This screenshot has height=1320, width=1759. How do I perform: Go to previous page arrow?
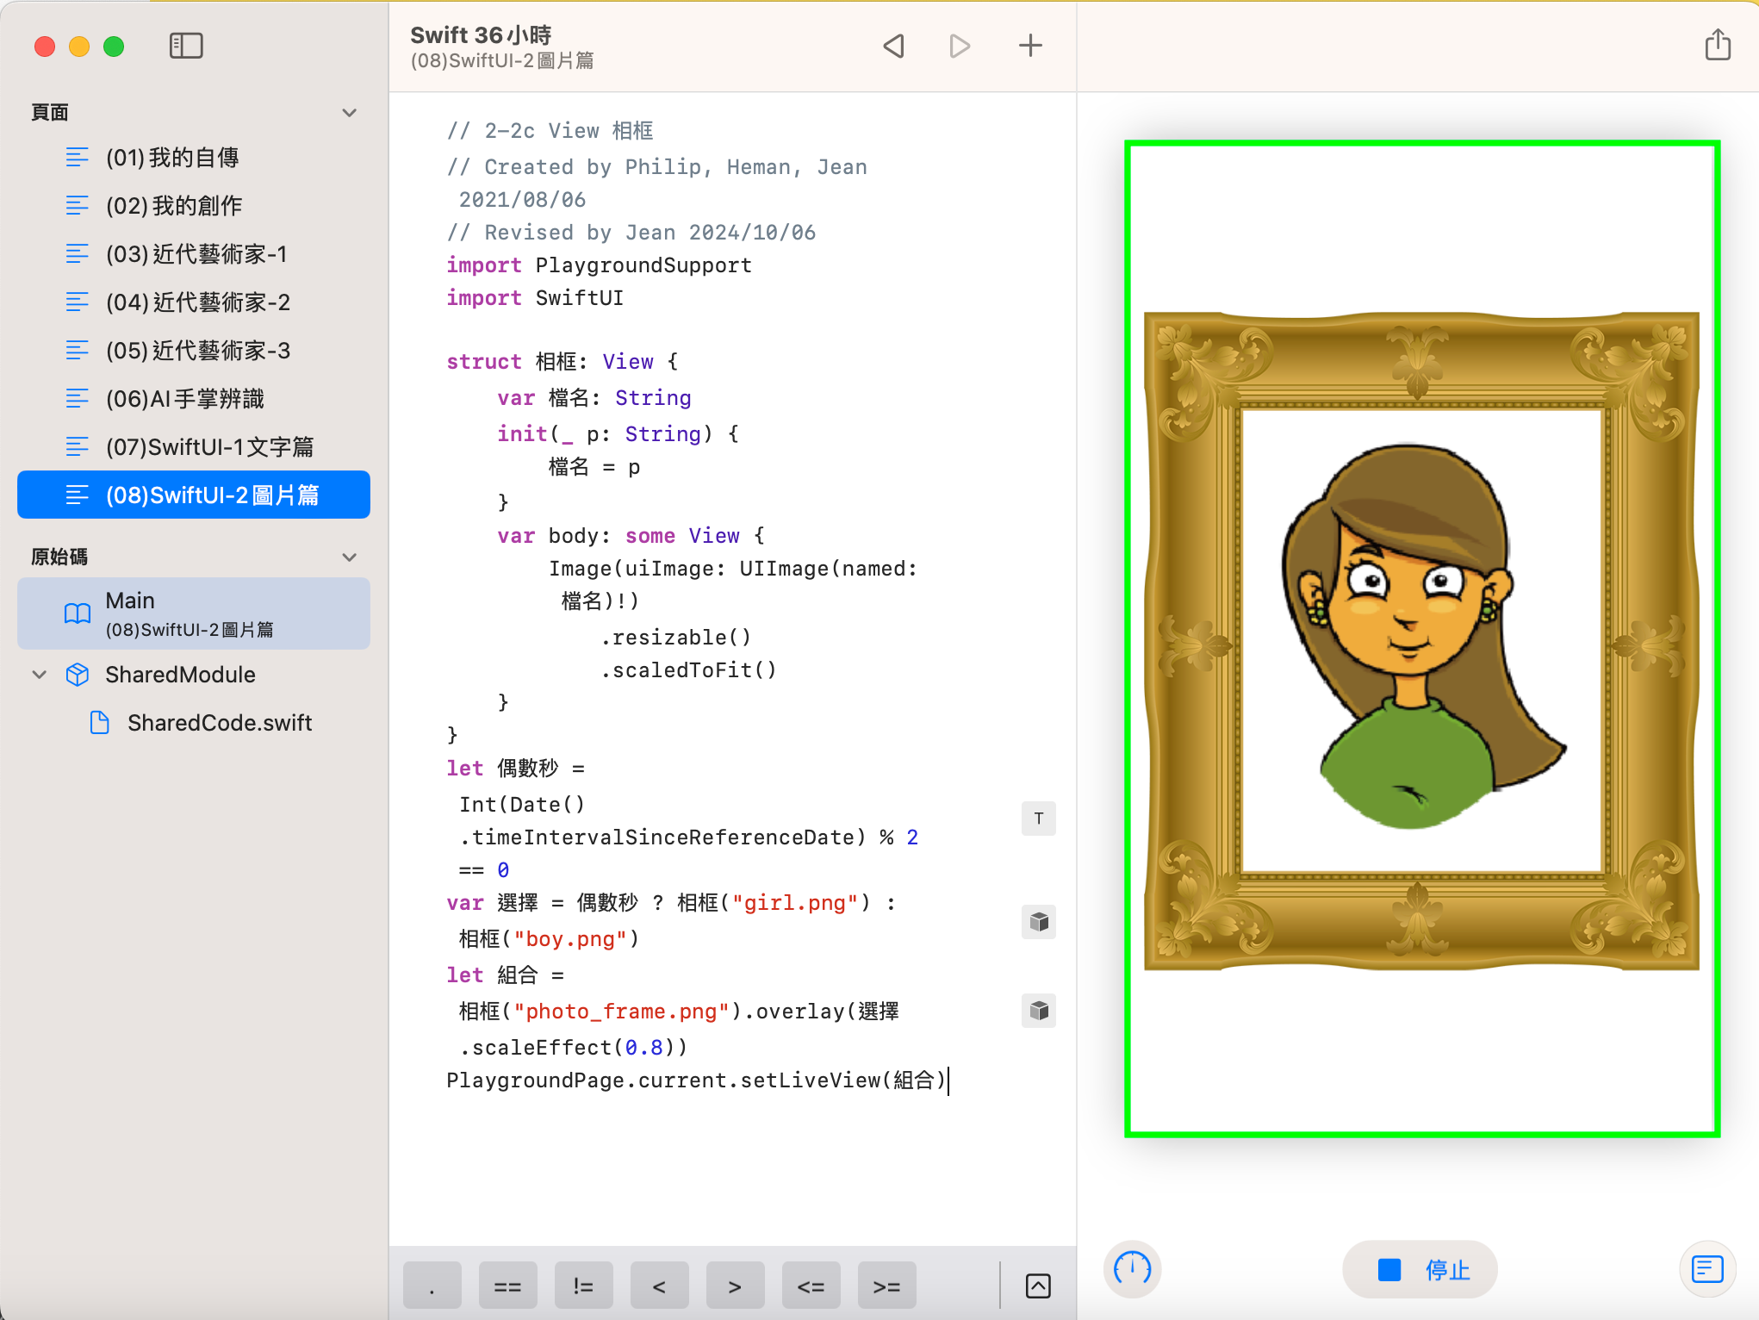(894, 46)
